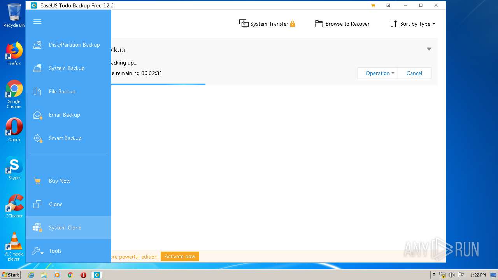This screenshot has width=498, height=280.
Task: Click the Disk/Partition Backup drive icon
Action: 37,45
